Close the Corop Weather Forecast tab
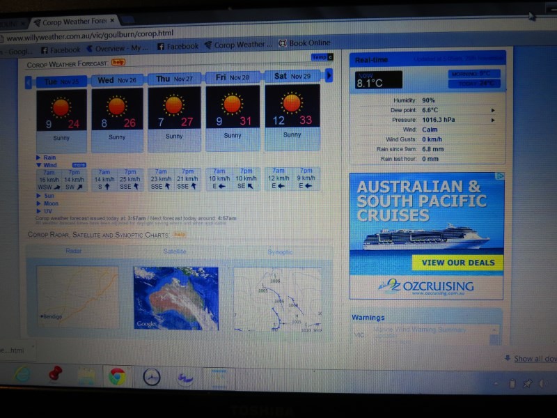The height and width of the screenshot is (418, 557). [x=112, y=22]
